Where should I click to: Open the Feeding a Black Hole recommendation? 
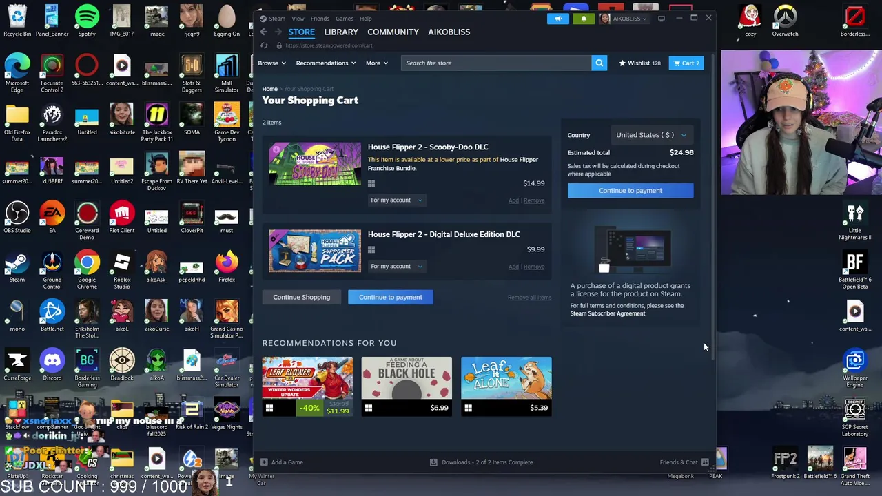point(407,378)
